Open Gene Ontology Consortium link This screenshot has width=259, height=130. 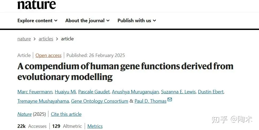click(x=100, y=101)
